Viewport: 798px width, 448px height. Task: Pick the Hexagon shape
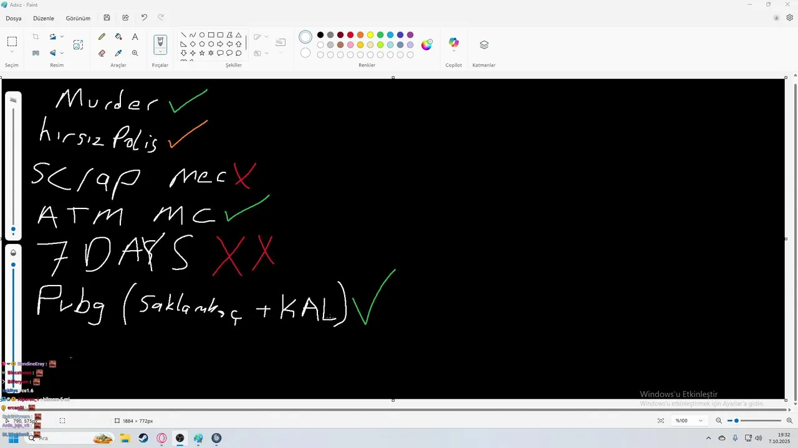point(211,44)
